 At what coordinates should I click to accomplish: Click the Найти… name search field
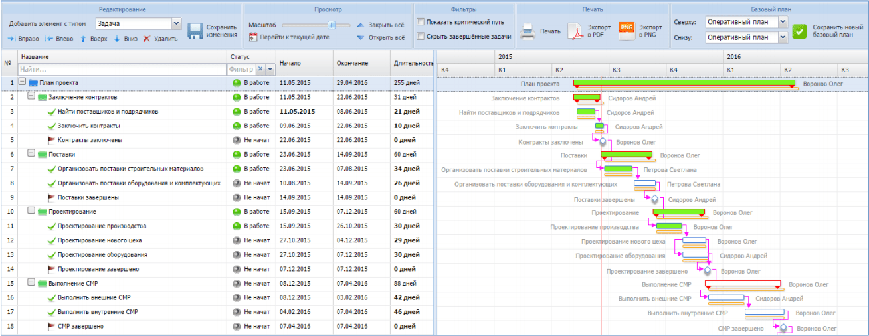(x=123, y=68)
